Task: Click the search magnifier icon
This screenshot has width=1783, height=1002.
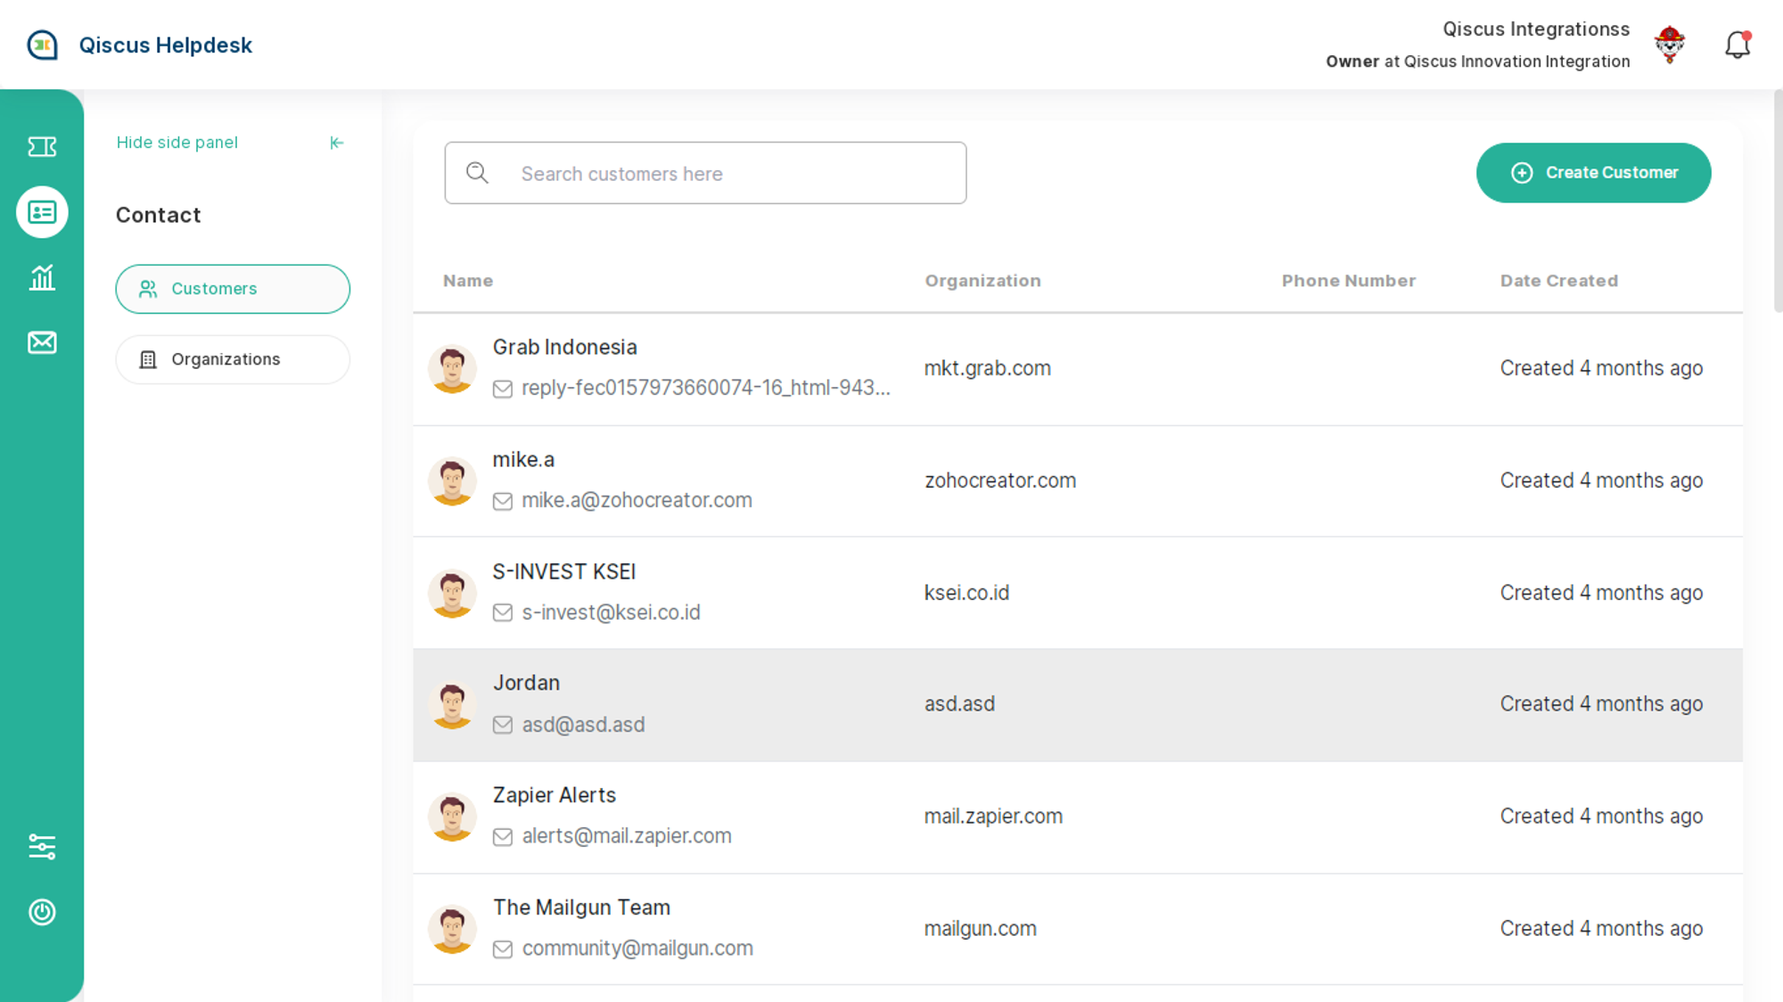Action: coord(478,173)
